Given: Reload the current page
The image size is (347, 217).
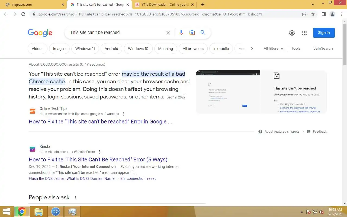Looking at the screenshot, I should coord(23,14).
